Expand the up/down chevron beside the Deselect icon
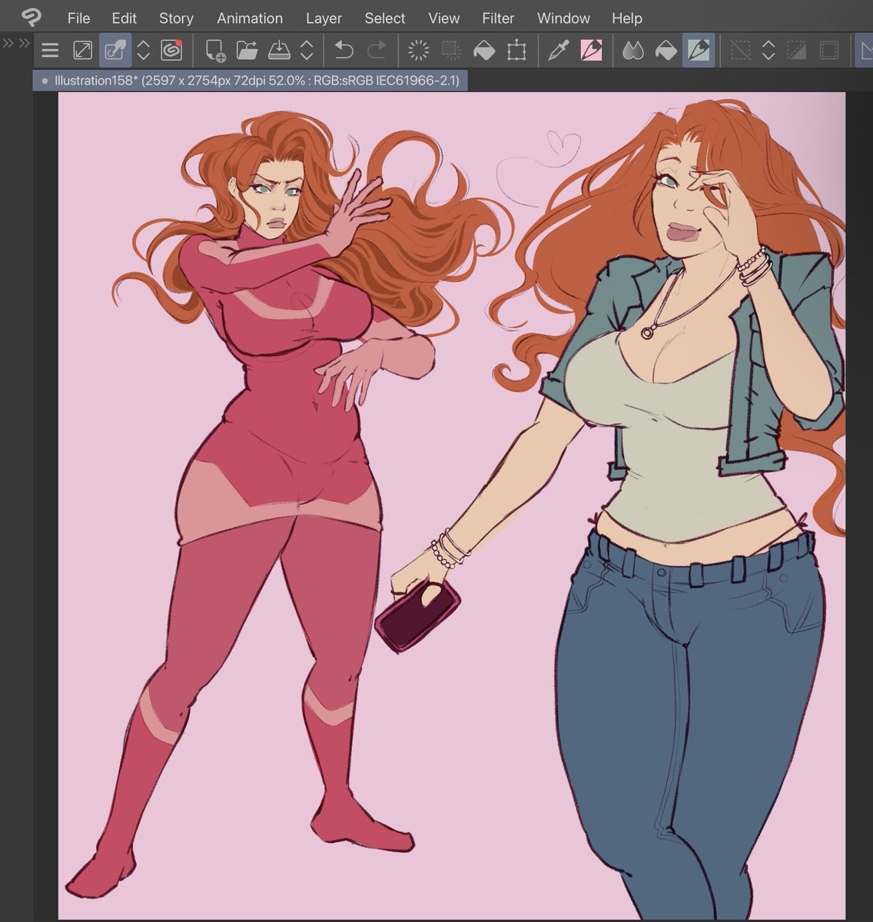Viewport: 873px width, 922px height. coord(768,51)
